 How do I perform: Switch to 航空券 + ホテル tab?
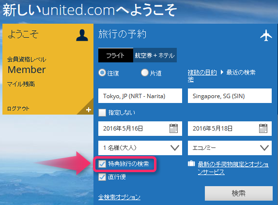tap(155, 55)
